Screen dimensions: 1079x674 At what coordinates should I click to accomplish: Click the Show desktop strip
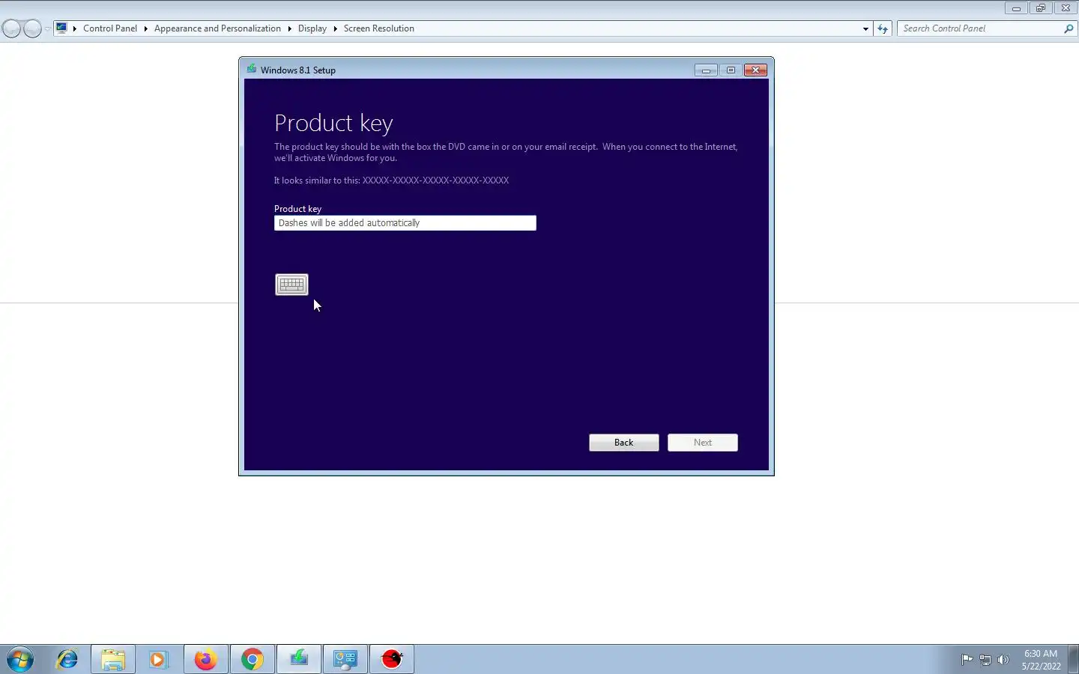click(x=1073, y=659)
